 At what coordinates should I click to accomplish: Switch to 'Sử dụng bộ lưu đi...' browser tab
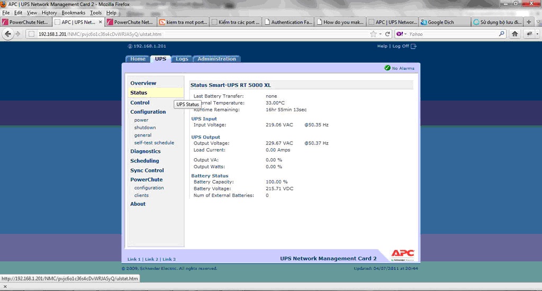tap(497, 22)
